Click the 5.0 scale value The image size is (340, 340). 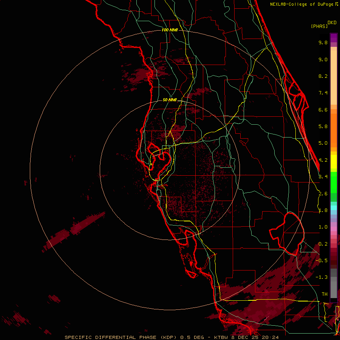coord(323,143)
